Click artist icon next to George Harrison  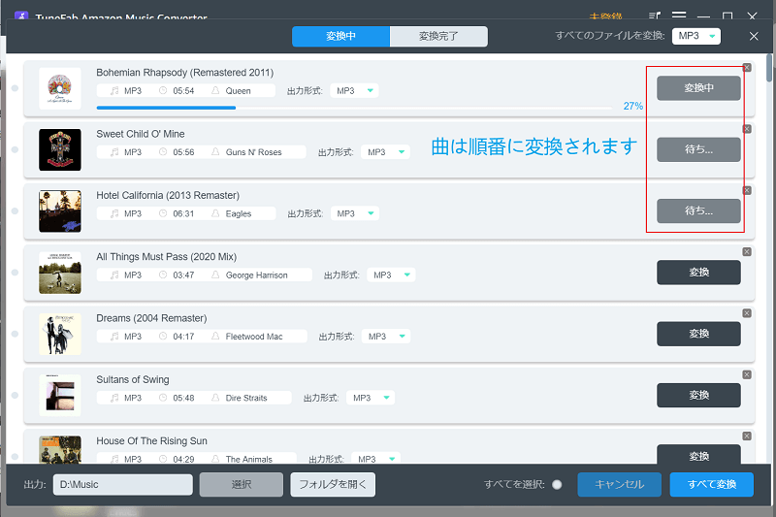215,275
